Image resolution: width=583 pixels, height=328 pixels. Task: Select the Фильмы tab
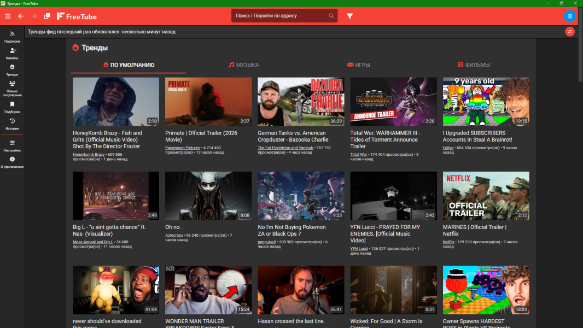click(474, 65)
